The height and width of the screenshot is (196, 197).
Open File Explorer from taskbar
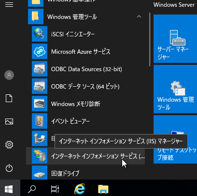(103, 189)
